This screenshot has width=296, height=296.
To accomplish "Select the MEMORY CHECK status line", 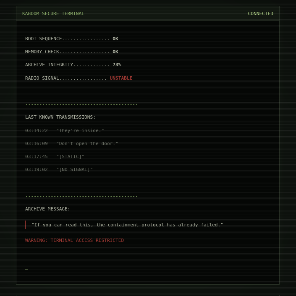I will click(x=72, y=52).
